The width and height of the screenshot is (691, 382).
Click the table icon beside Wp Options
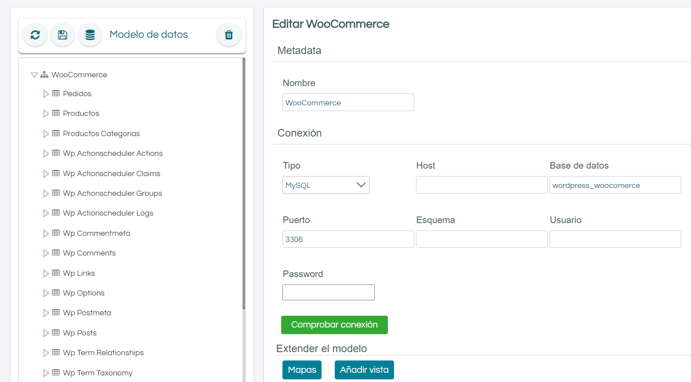tap(56, 292)
